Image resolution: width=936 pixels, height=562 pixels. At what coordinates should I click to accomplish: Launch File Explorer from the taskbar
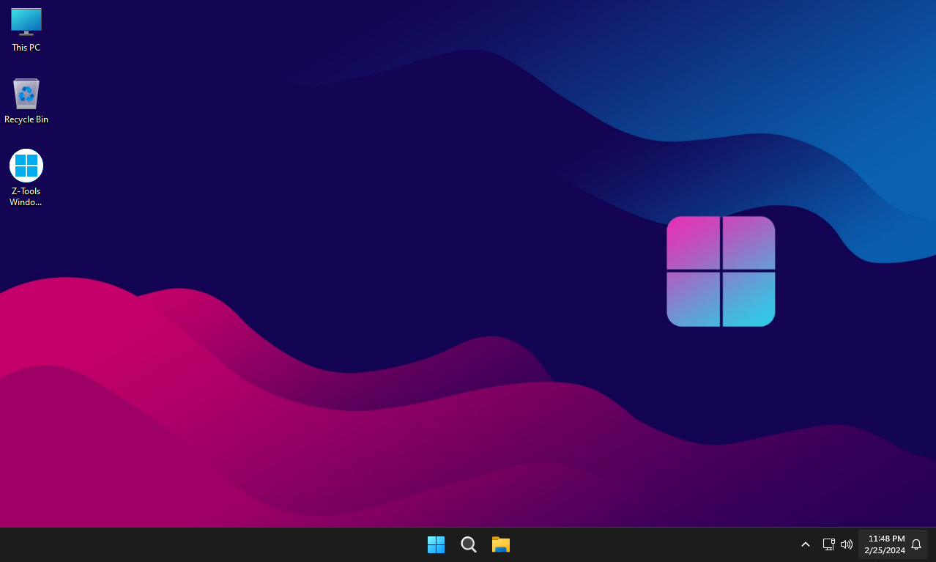coord(500,544)
